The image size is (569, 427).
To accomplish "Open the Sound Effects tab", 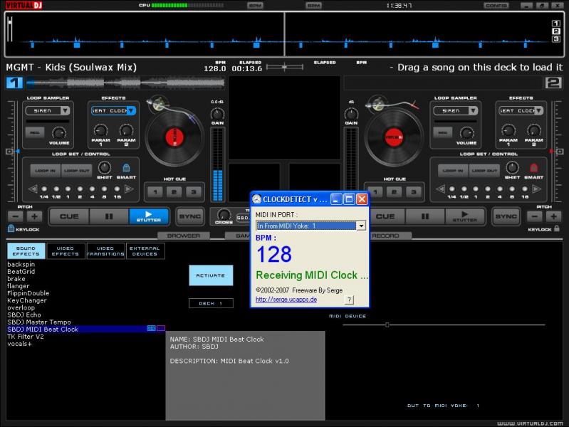I will pyautogui.click(x=26, y=251).
